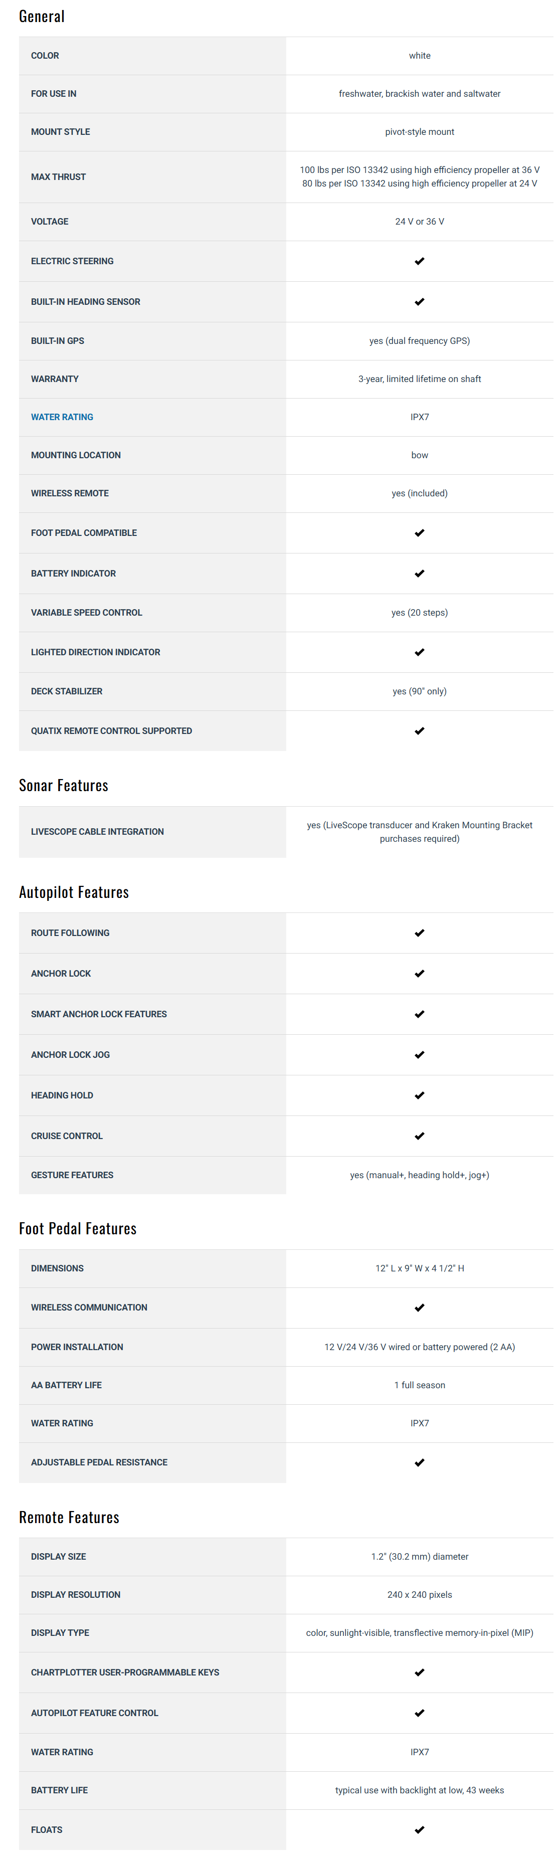Click the Built-In Heading Sensor checkmark
This screenshot has height=1864, width=560.
(x=420, y=302)
